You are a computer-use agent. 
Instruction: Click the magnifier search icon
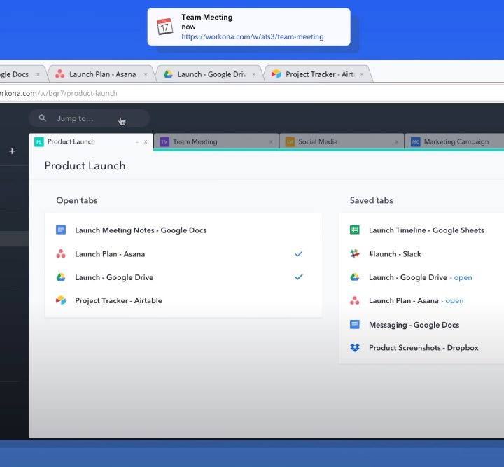tap(43, 118)
